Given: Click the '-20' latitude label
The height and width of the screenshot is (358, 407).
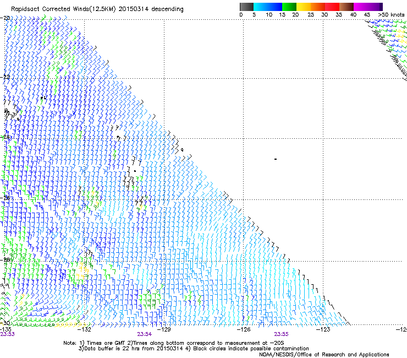Looking at the screenshot, I should click(5, 18).
